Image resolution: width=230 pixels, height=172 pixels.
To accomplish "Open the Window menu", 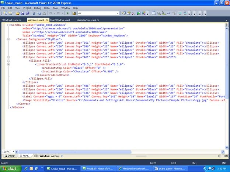I will (66, 8).
